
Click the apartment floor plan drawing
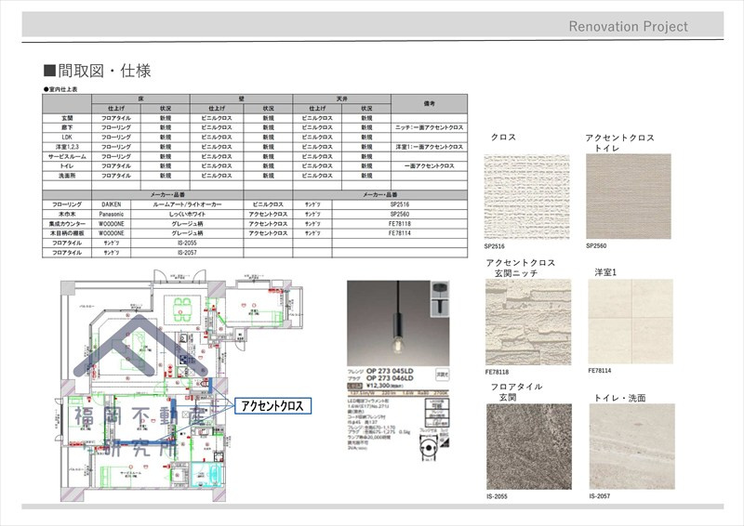[182, 386]
